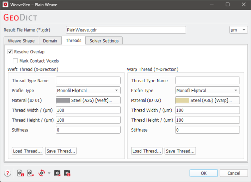Open the help question mark icon
Screen dimensions: 251x182
pos(7,173)
